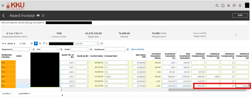Viewport: 251px width, 109px height.
Task: Click help icon next to Award Increase title
Action: (43, 16)
